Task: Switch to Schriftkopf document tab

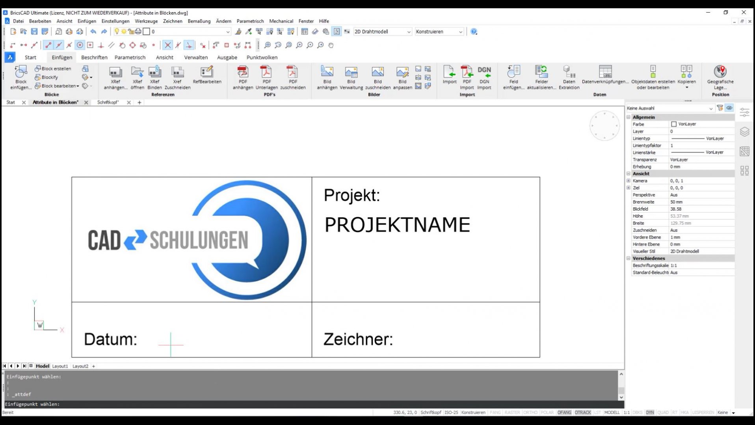Action: pyautogui.click(x=108, y=102)
